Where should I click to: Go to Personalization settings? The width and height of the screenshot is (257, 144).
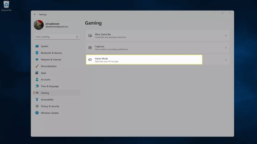57,66
